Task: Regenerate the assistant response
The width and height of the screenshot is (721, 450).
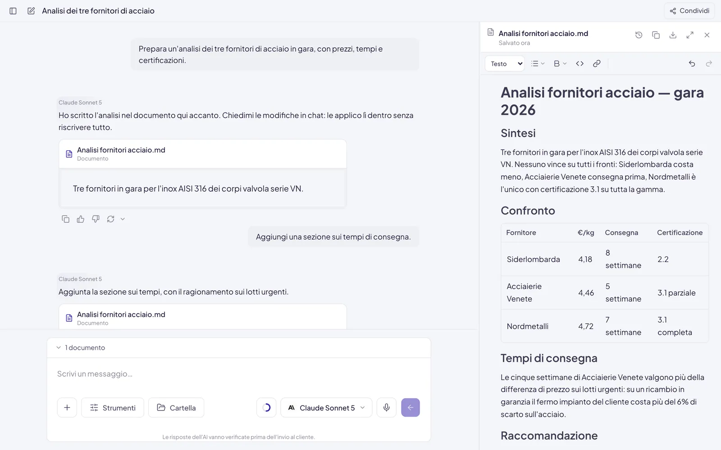Action: pos(111,219)
